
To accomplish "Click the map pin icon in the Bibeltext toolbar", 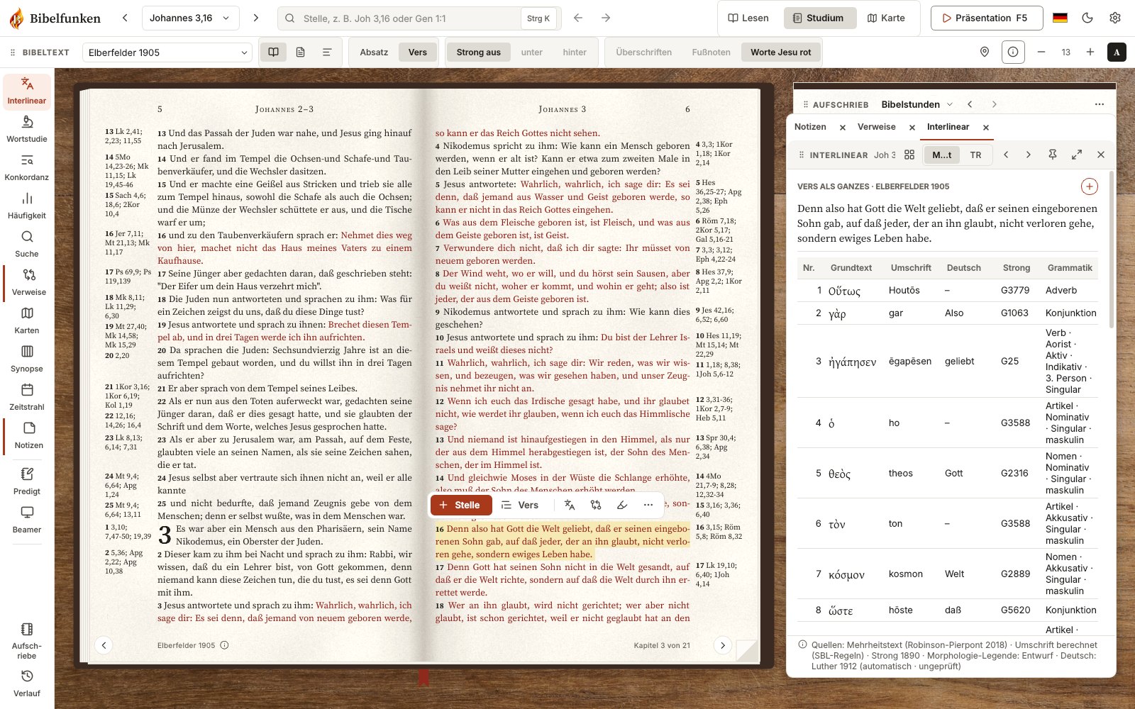I will tap(985, 52).
